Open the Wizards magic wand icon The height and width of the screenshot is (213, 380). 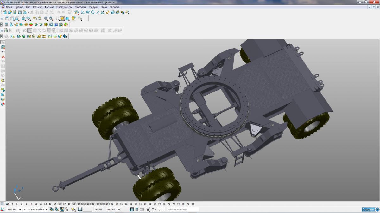tap(127, 12)
